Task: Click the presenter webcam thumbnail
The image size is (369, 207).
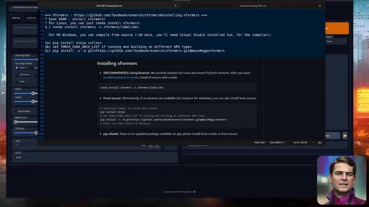Action: pyautogui.click(x=341, y=180)
